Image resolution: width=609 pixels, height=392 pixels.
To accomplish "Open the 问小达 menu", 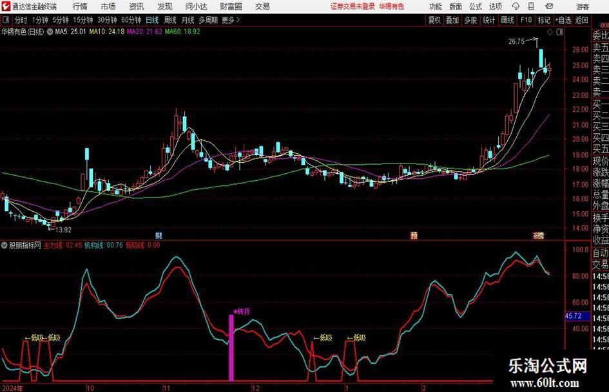I will pos(196,6).
